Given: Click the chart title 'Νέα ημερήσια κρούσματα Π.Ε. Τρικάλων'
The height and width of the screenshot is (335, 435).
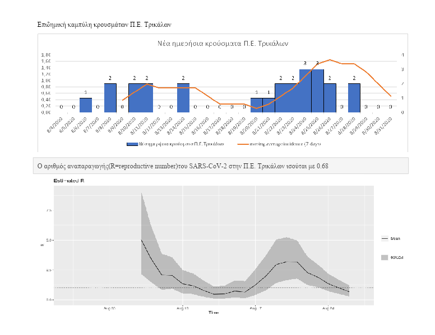Looking at the screenshot, I should click(222, 44).
